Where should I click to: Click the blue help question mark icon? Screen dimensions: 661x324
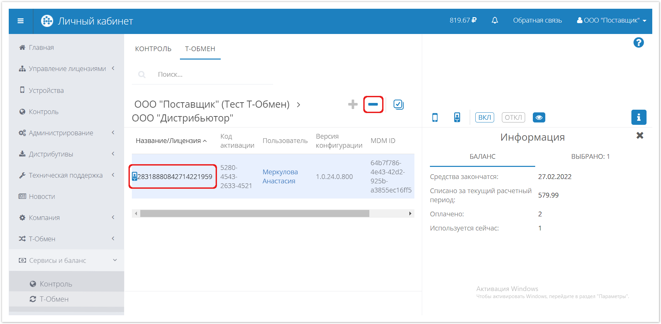pyautogui.click(x=638, y=43)
